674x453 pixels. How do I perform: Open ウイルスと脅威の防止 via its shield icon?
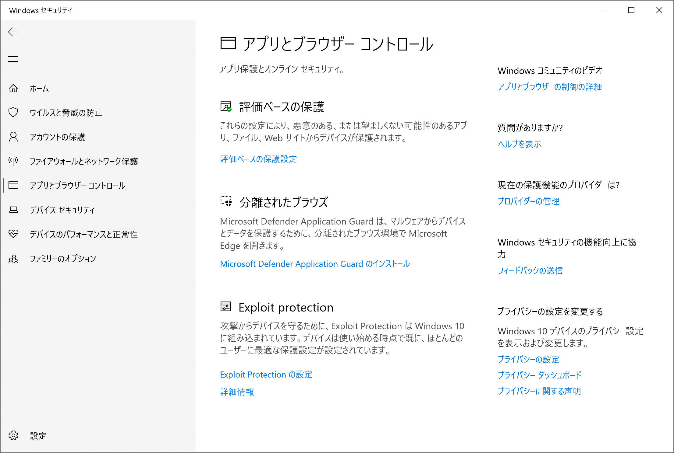coord(13,113)
